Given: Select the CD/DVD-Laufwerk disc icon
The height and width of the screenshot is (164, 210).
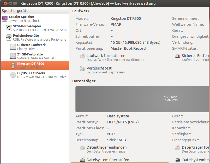Looking at the screenshot, I should [x=13, y=75].
